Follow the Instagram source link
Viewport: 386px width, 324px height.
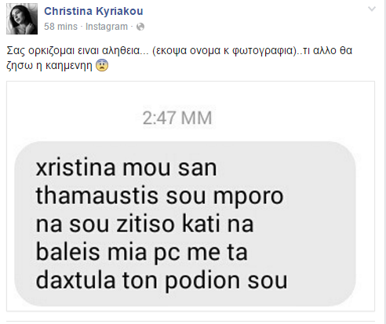point(107,27)
